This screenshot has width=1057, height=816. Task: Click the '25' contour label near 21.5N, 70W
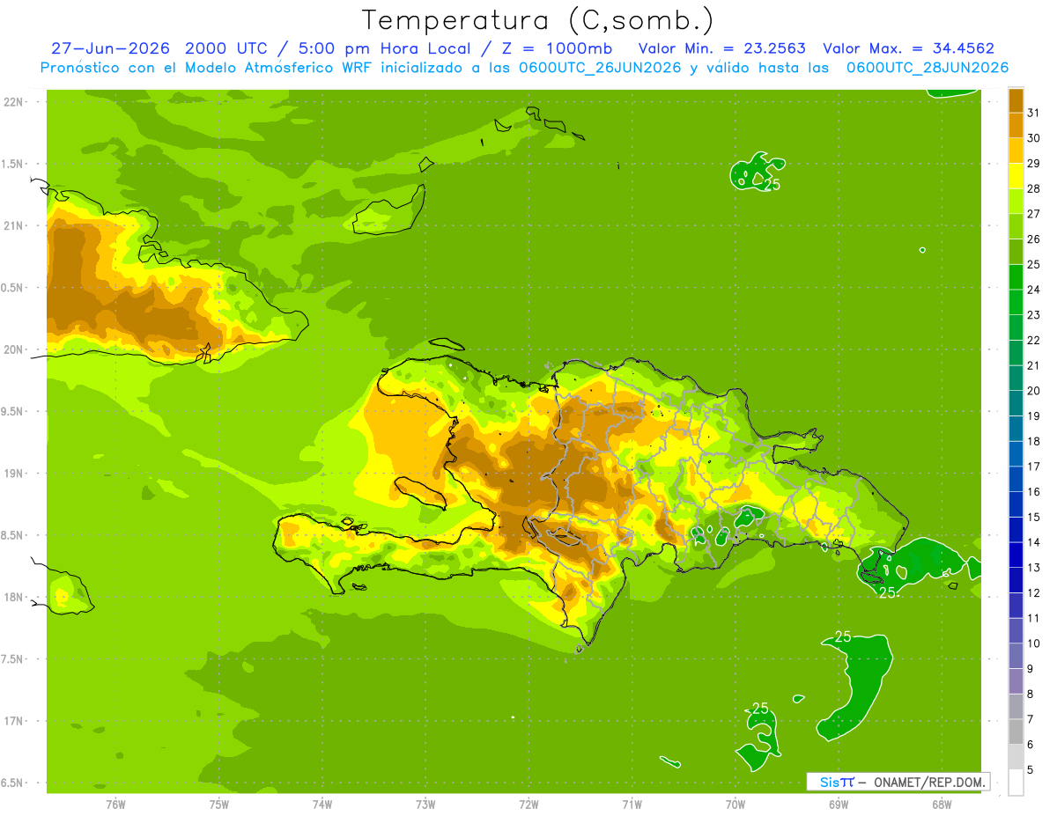pos(772,185)
